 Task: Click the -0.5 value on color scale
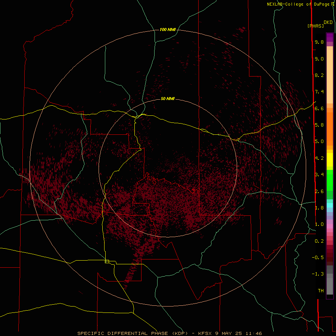click(318, 258)
